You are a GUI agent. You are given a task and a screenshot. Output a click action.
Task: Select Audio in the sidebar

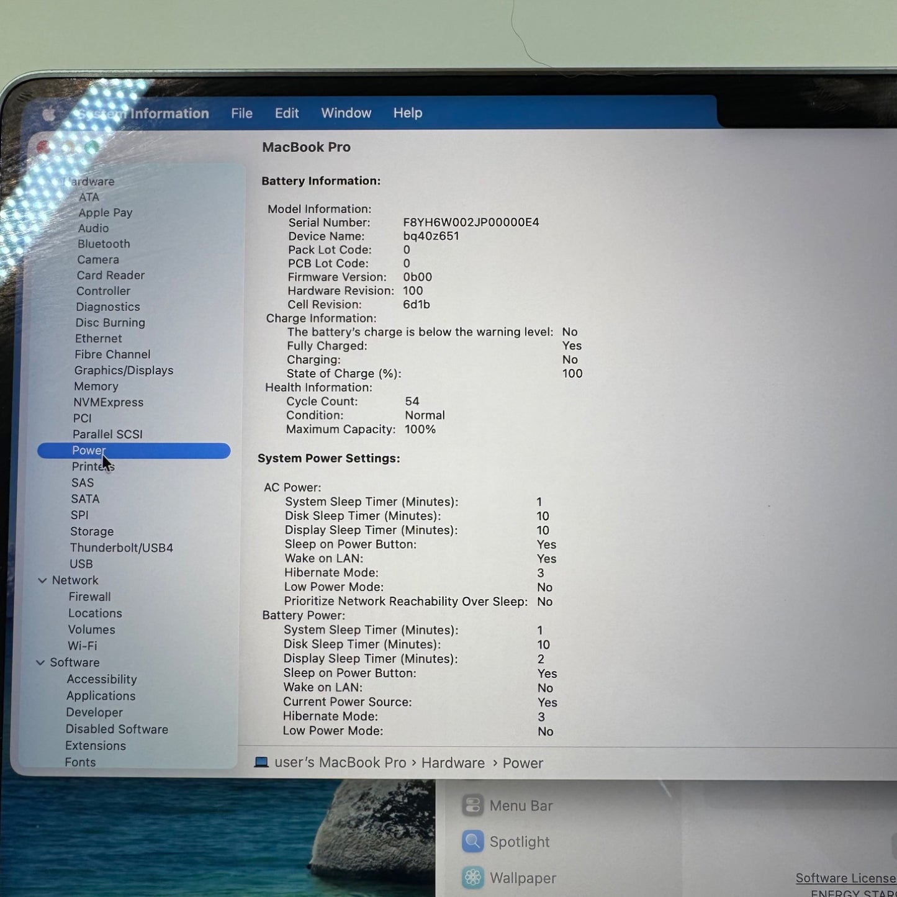tap(93, 228)
